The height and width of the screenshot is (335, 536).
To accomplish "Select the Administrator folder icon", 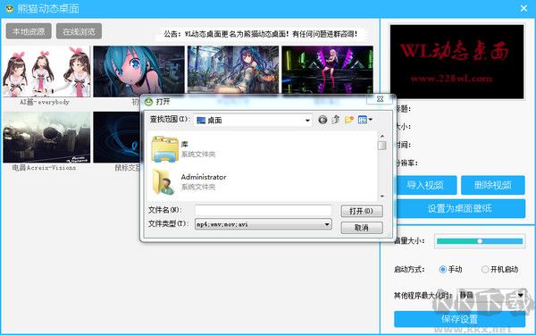I will [x=164, y=182].
